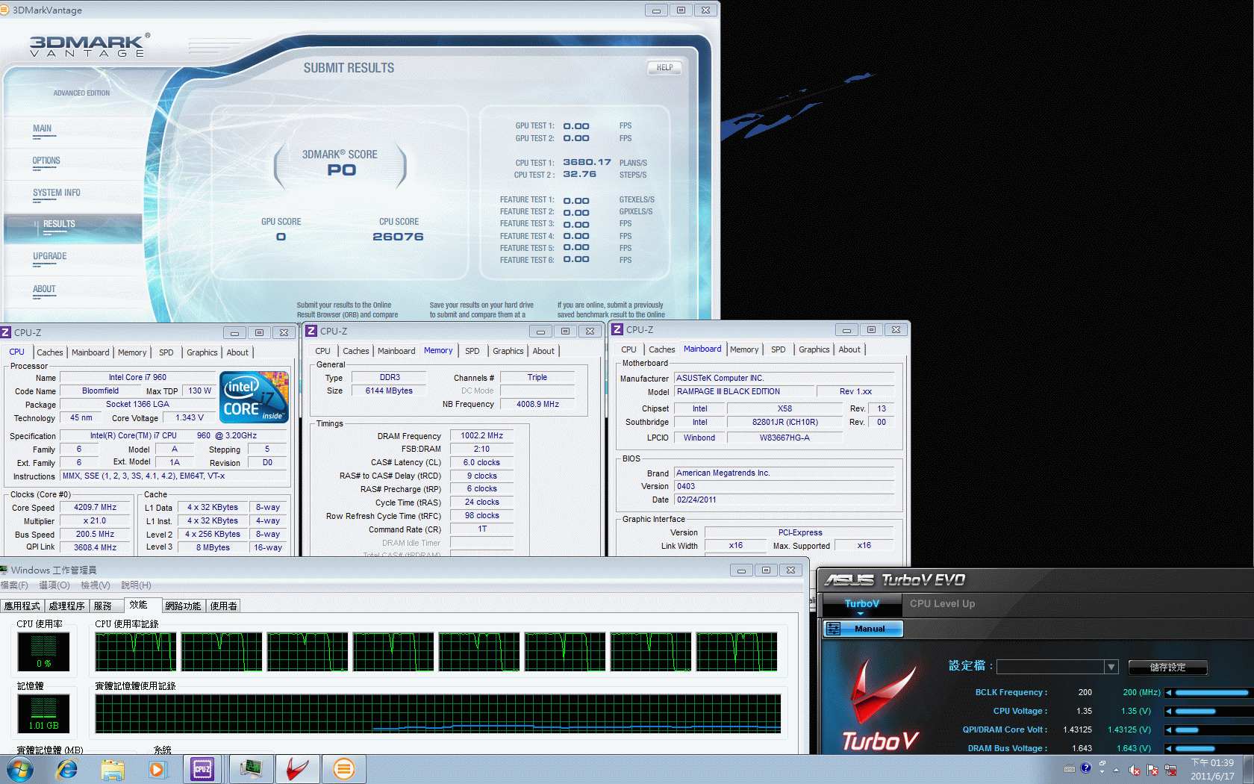1254x784 pixels.
Task: Open OPTIONS in the 3DMark sidebar
Action: [x=46, y=161]
